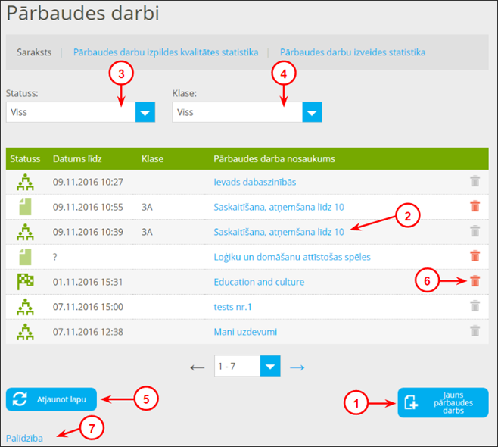
Task: Open the Klase dropdown list
Action: click(x=312, y=112)
